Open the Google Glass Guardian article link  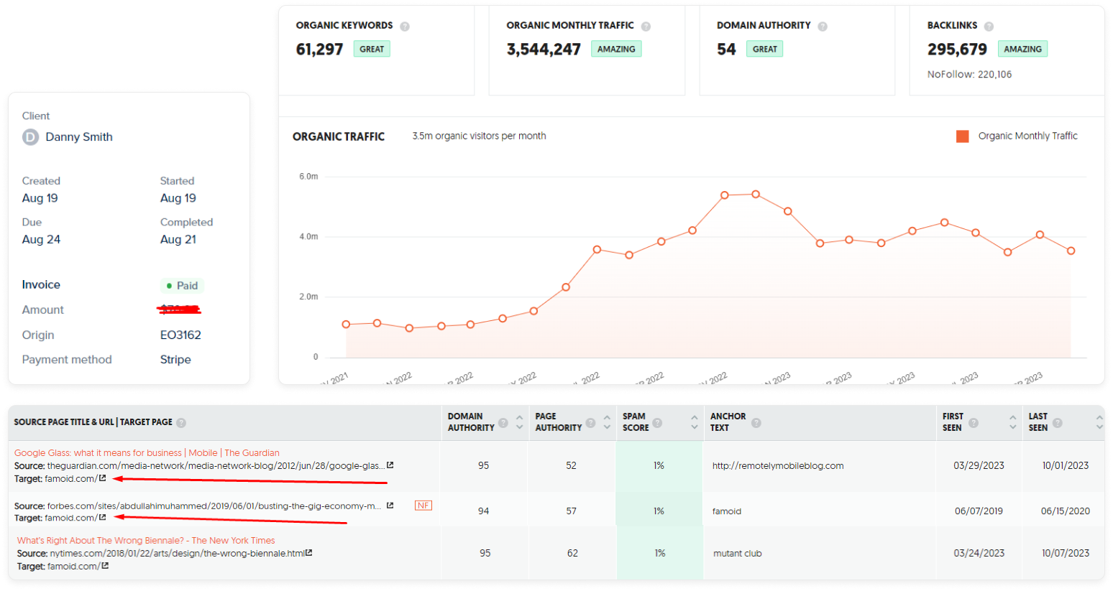(x=147, y=453)
